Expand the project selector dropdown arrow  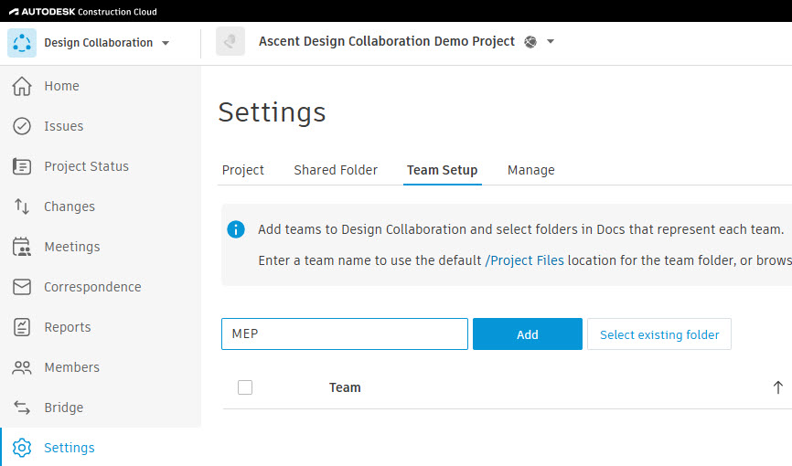[551, 42]
